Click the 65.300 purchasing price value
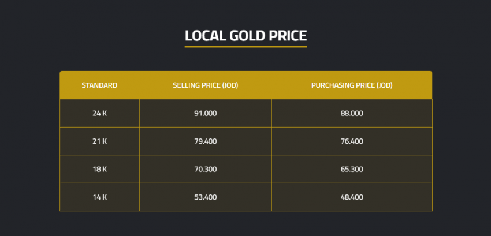491x236 pixels. [352, 169]
